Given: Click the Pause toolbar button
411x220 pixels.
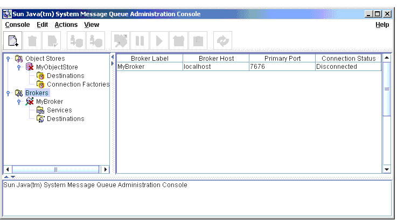Looking at the screenshot, I should 140,41.
